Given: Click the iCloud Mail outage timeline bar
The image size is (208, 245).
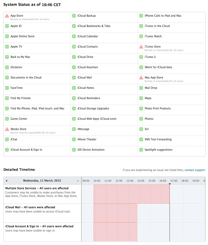Looking at the screenshot, I should pos(115,213).
